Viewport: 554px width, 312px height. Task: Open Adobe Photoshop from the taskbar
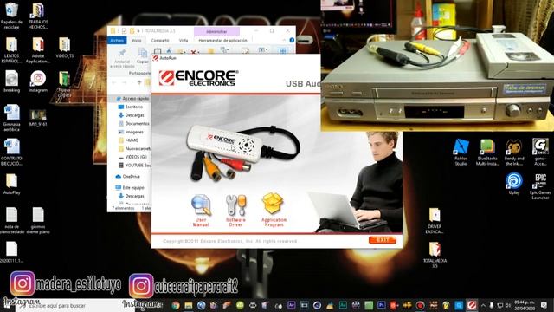381,305
